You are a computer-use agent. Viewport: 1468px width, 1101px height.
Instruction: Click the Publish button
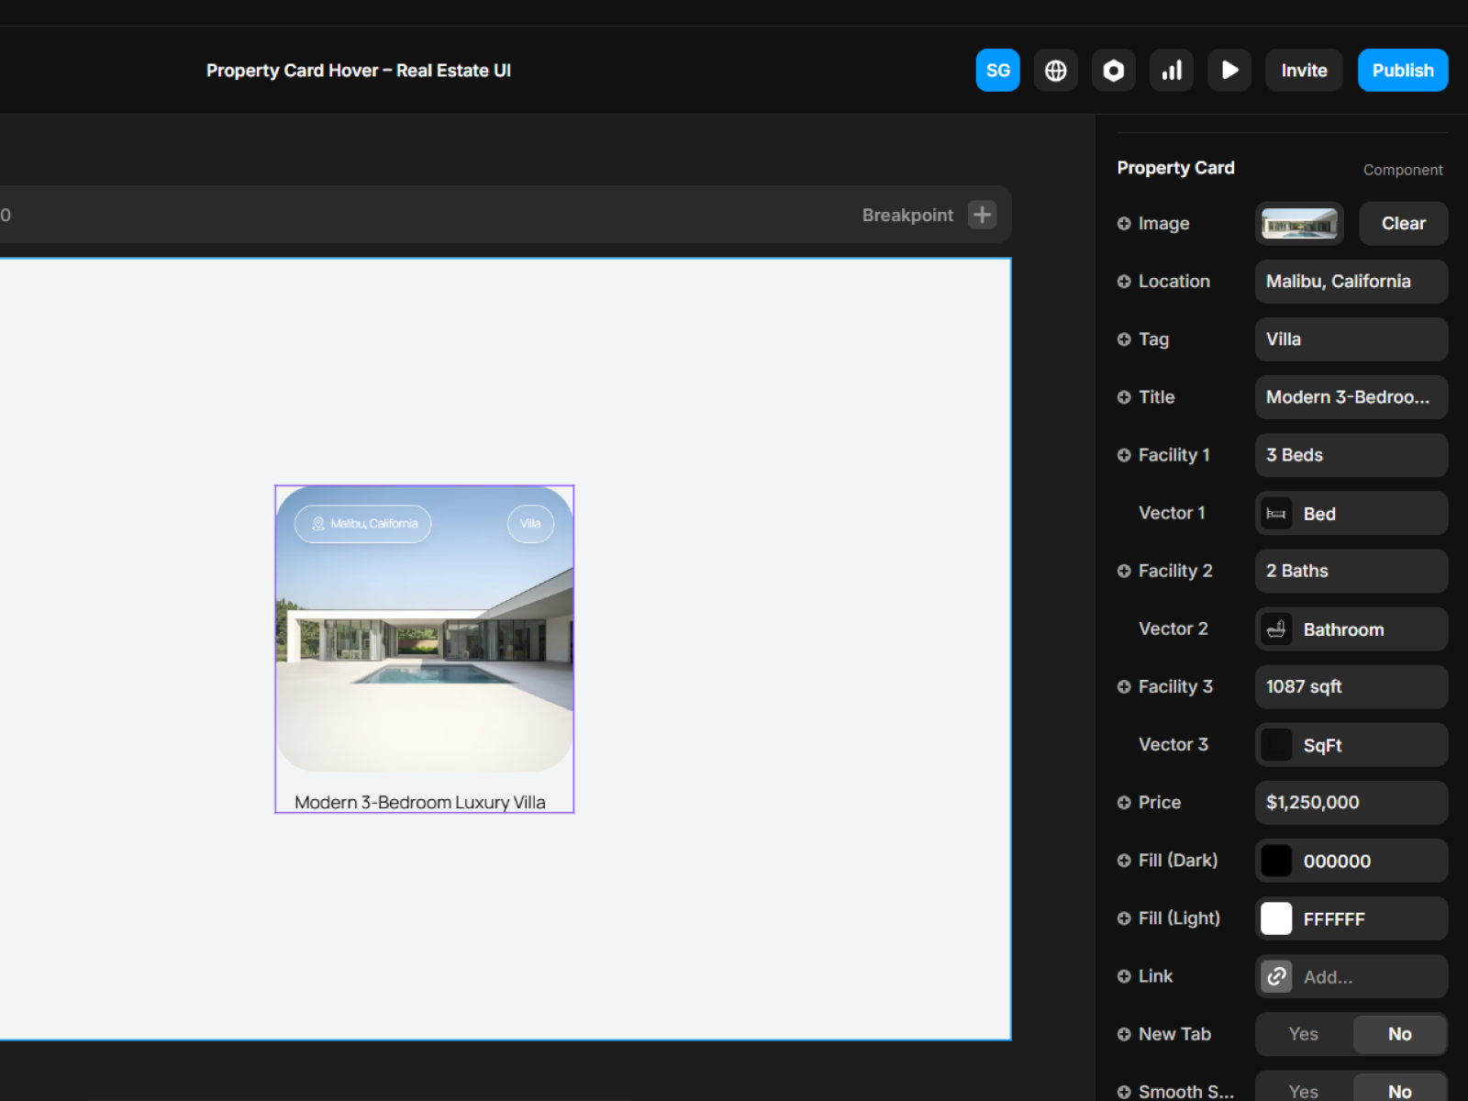click(x=1402, y=71)
